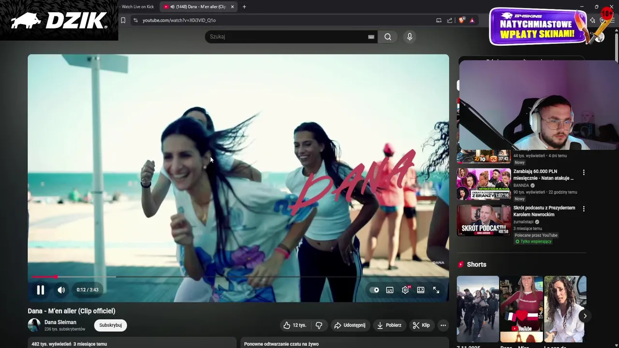Turn on subtitles in the player
The width and height of the screenshot is (619, 348).
pos(390,290)
